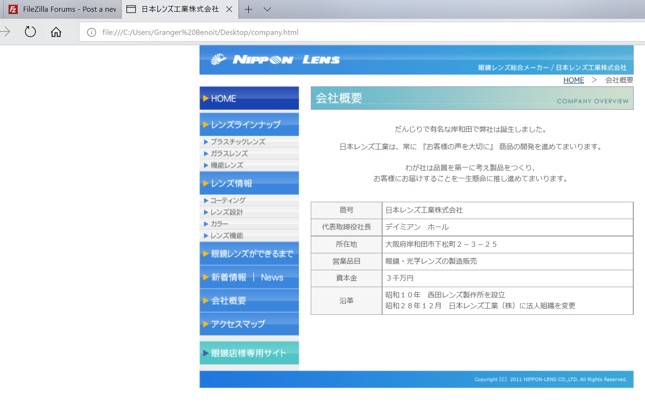Screen dimensions: 645x411
Task: Click the HOME breadcrumb link
Action: pos(574,80)
